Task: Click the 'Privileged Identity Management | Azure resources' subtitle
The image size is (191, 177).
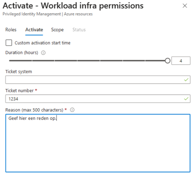Action: 47,14
